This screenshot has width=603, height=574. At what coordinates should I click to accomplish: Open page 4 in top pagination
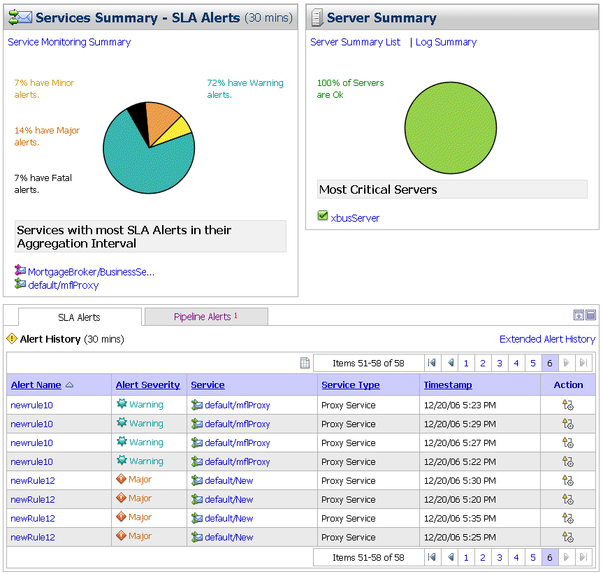click(x=516, y=363)
